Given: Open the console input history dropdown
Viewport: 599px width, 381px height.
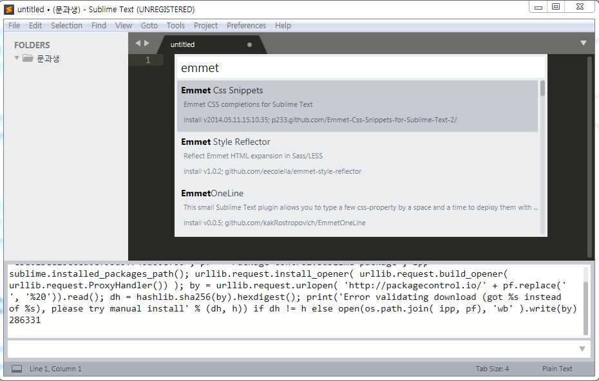Looking at the screenshot, I should click(x=582, y=349).
